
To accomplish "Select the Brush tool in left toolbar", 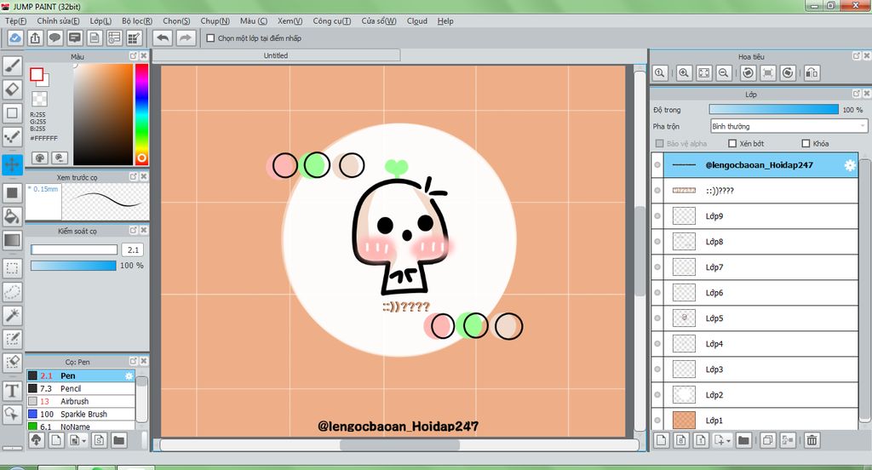I will [x=12, y=66].
